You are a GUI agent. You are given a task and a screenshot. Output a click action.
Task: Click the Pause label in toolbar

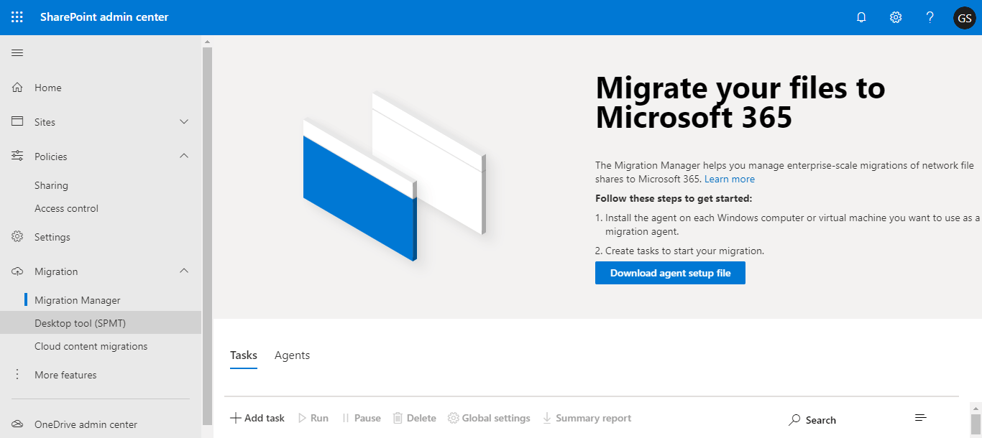coord(367,418)
